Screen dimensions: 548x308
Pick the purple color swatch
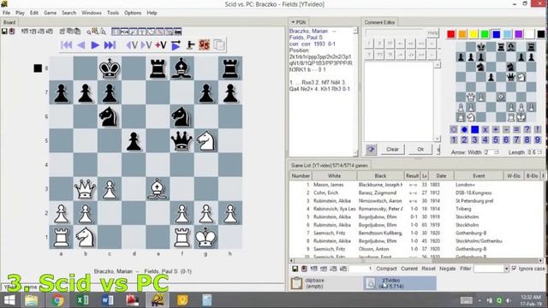(x=519, y=34)
